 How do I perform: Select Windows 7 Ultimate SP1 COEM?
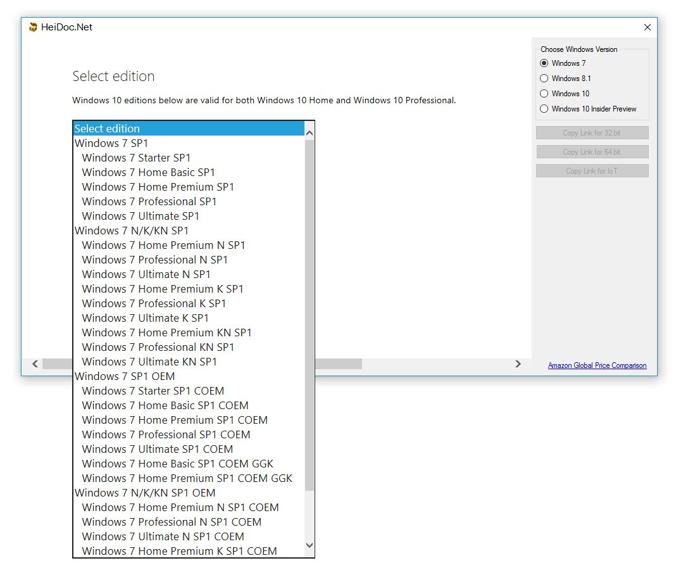pos(189,449)
